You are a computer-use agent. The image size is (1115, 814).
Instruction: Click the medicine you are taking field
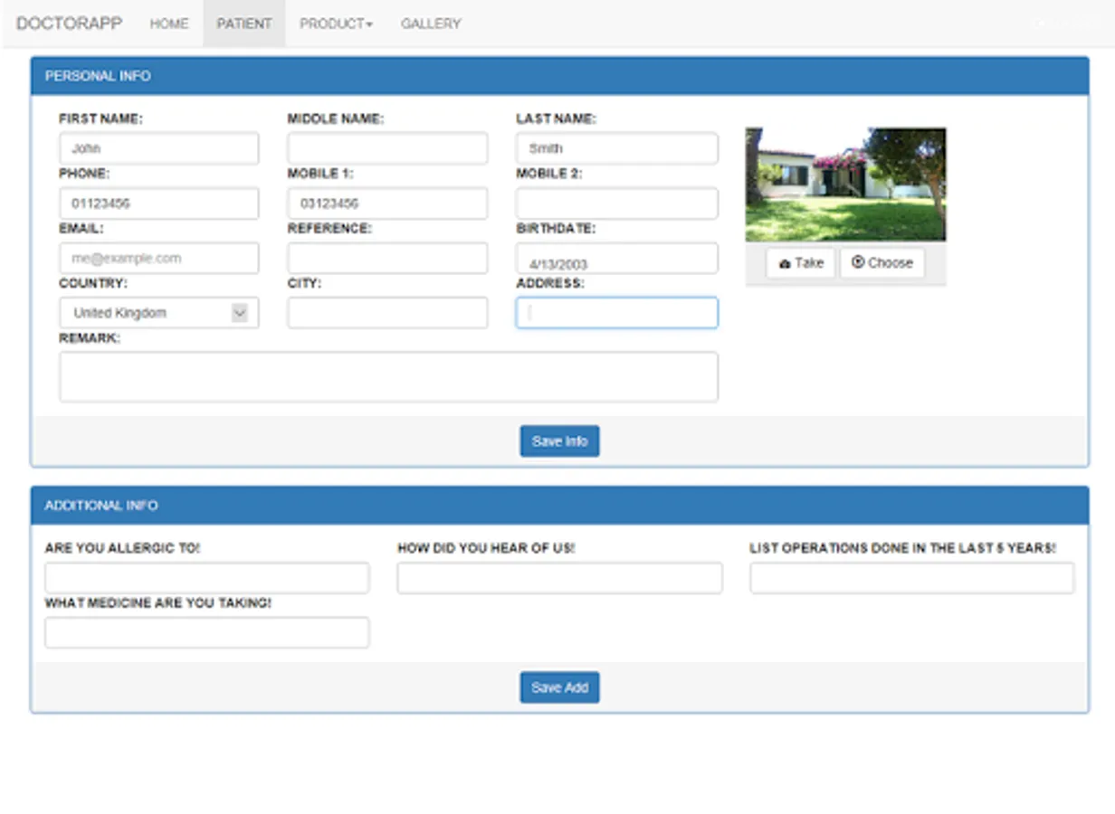point(207,632)
